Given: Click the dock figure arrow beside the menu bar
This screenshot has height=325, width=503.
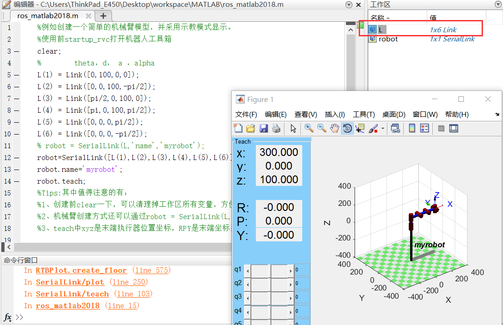Looking at the screenshot, I should click(497, 114).
